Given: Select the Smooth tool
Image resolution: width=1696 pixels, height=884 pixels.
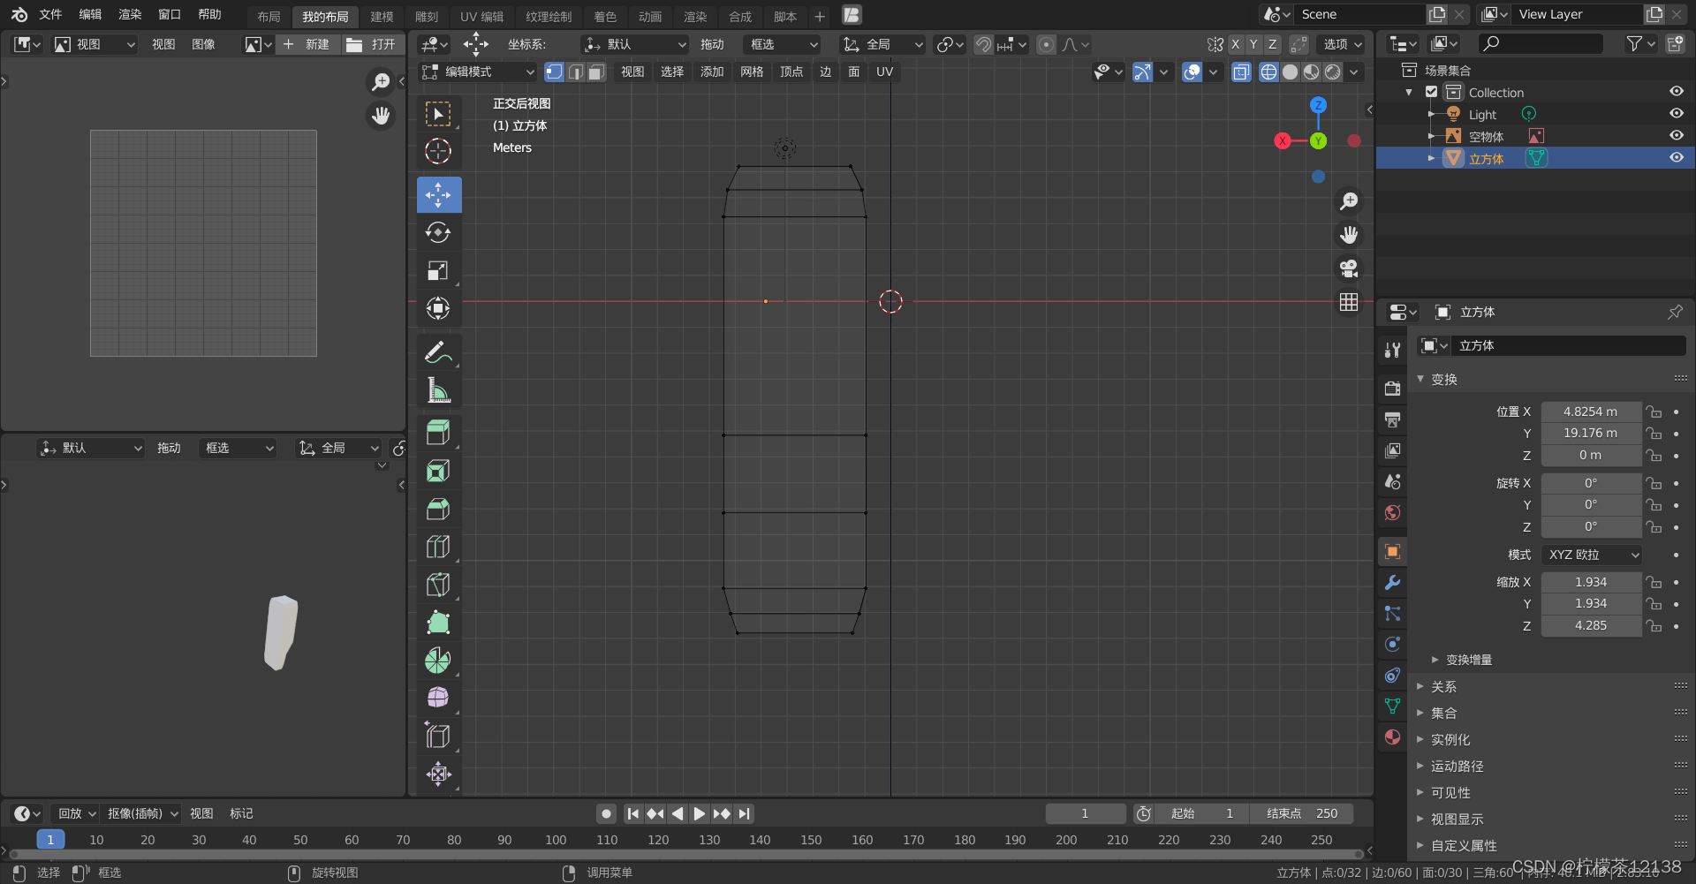Looking at the screenshot, I should pyautogui.click(x=439, y=698).
